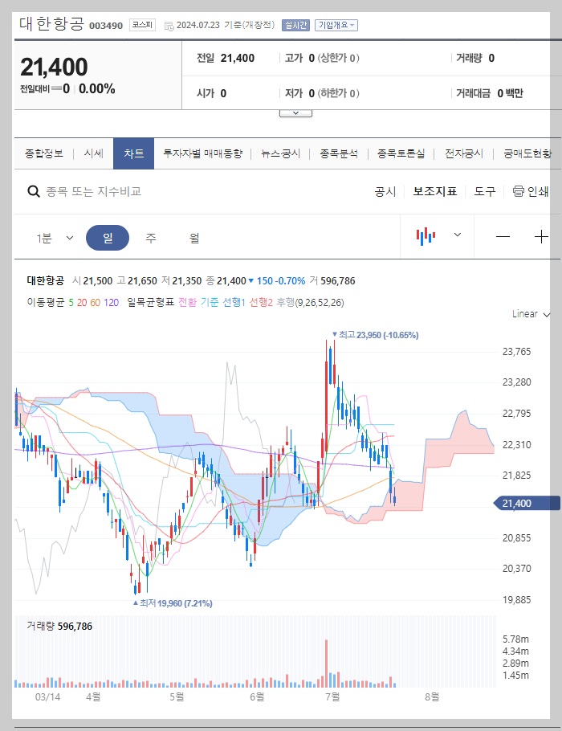This screenshot has width=562, height=731.
Task: Zoom out using the minus icon
Action: click(503, 236)
